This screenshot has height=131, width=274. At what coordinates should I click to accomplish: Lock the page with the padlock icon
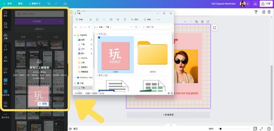click(263, 12)
